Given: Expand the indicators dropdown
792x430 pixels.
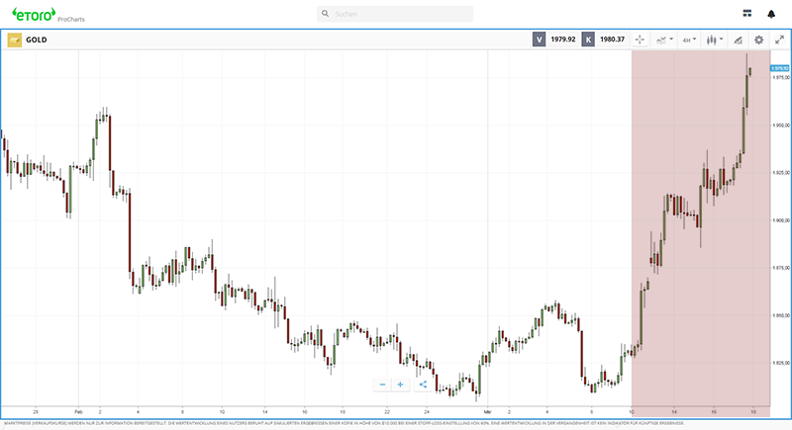Looking at the screenshot, I should pyautogui.click(x=664, y=40).
